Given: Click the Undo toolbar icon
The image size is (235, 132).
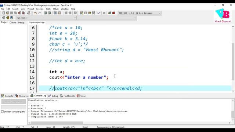Looking at the screenshot, I should [x=35, y=13].
